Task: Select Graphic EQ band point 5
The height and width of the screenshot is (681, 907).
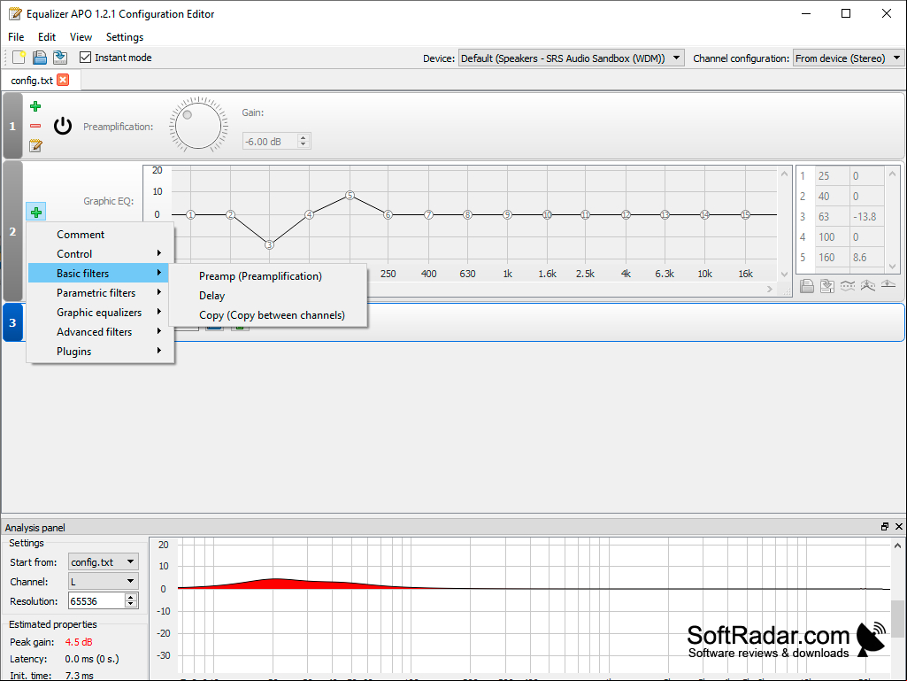Action: (350, 196)
